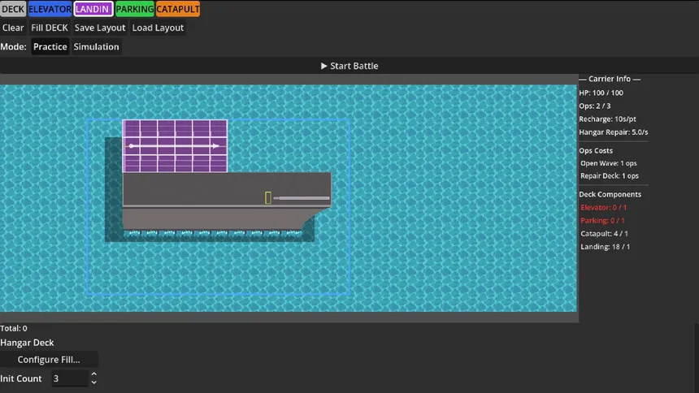Select the gray DECK tile tool
Viewport: 699px width, 393px height.
[x=13, y=9]
